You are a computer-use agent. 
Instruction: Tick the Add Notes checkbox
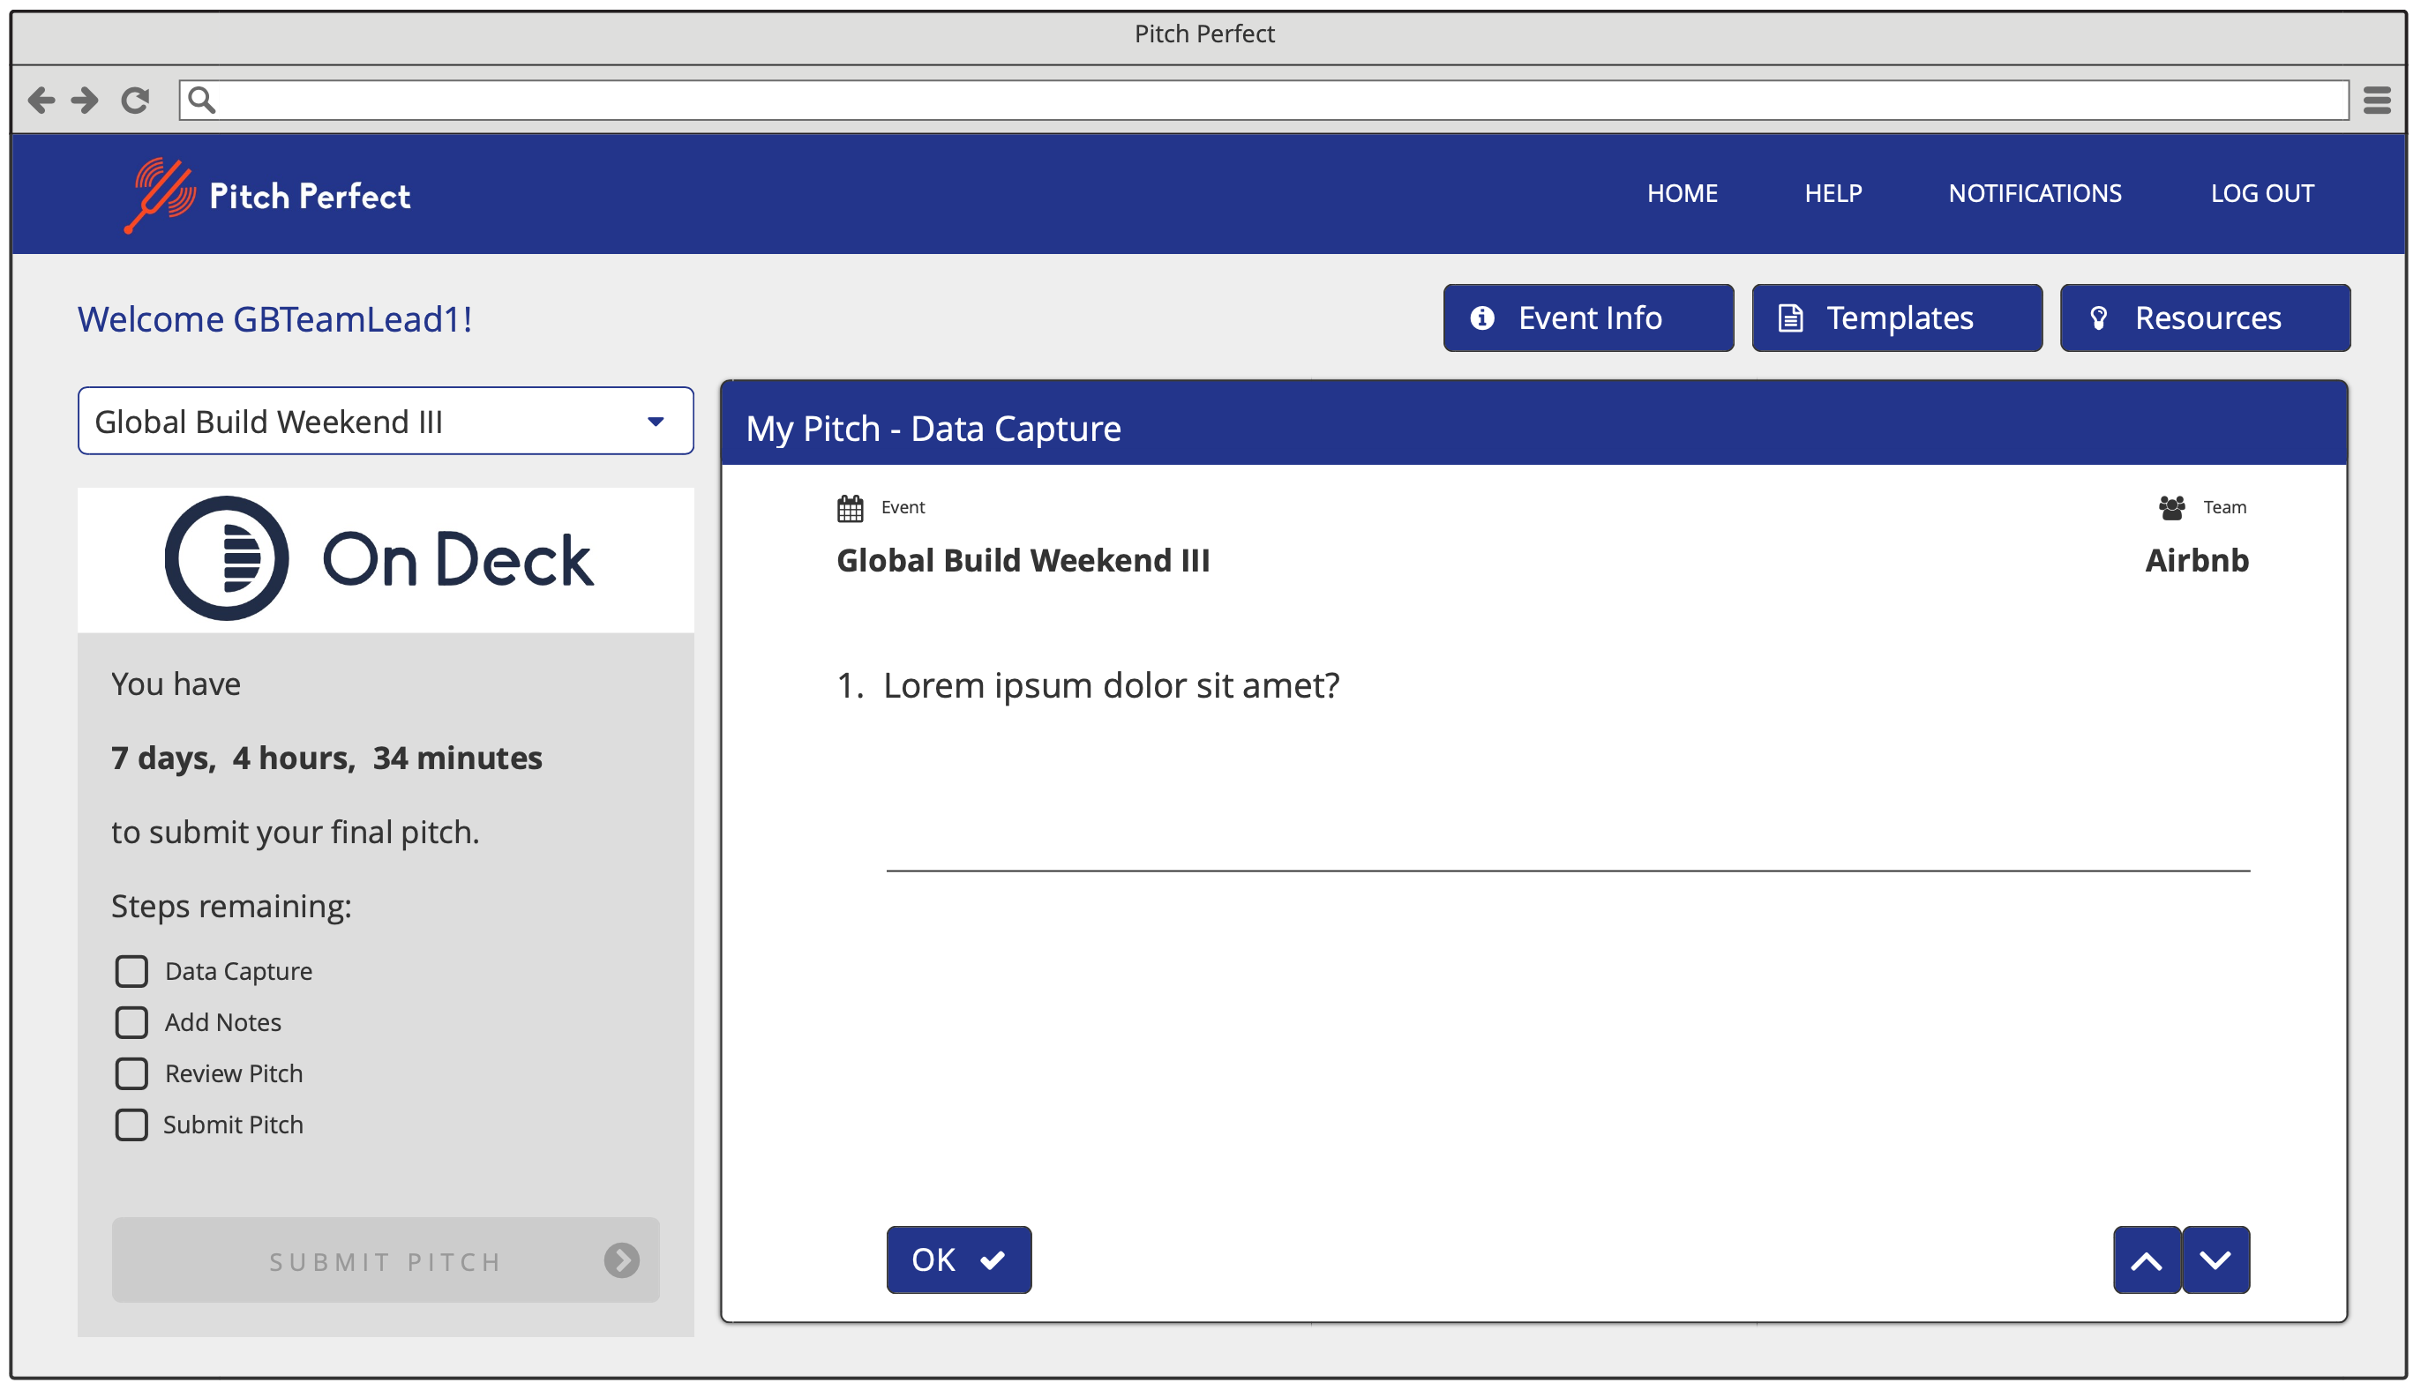coord(131,1022)
